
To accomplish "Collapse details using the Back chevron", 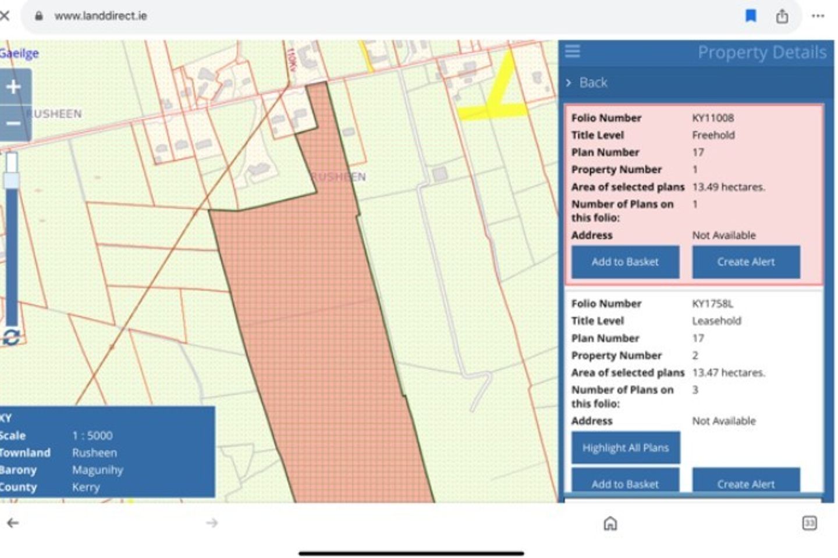I will pyautogui.click(x=587, y=83).
